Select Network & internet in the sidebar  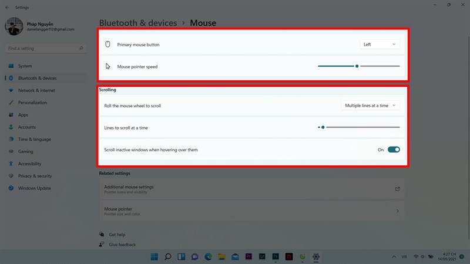pos(46,90)
